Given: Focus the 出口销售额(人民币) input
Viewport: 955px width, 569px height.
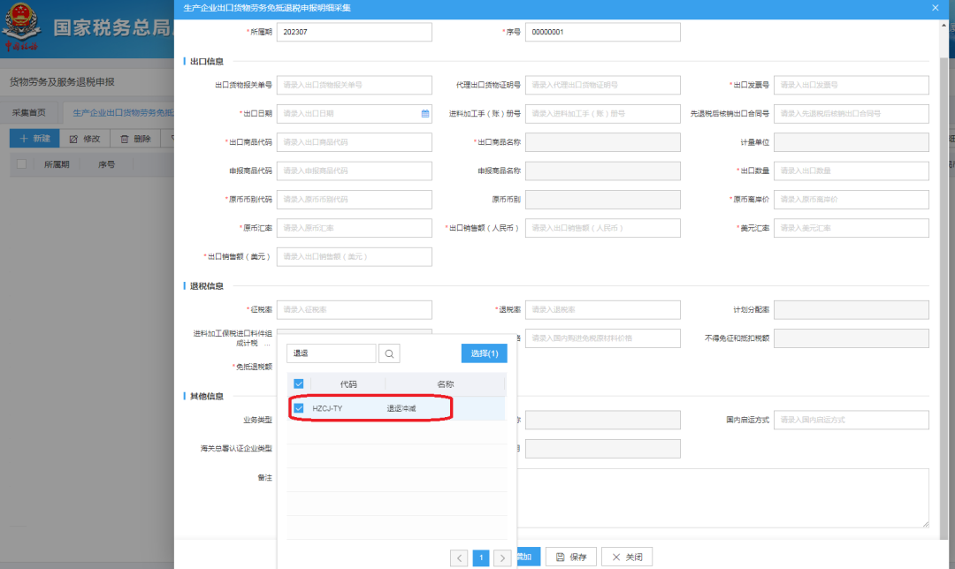Looking at the screenshot, I should 603,228.
